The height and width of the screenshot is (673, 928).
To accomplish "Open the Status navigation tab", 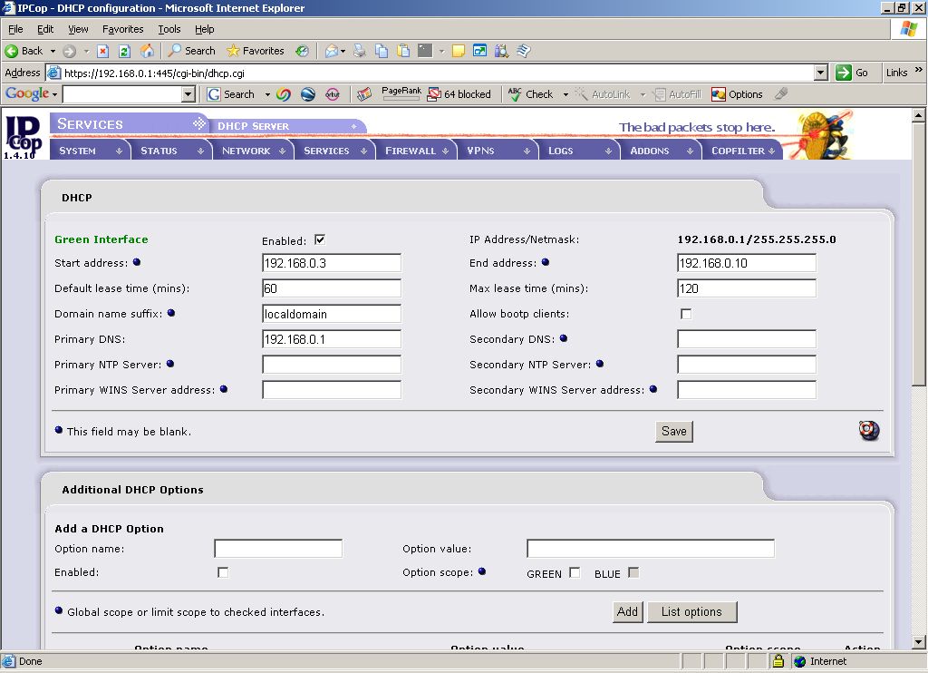I will coord(171,151).
